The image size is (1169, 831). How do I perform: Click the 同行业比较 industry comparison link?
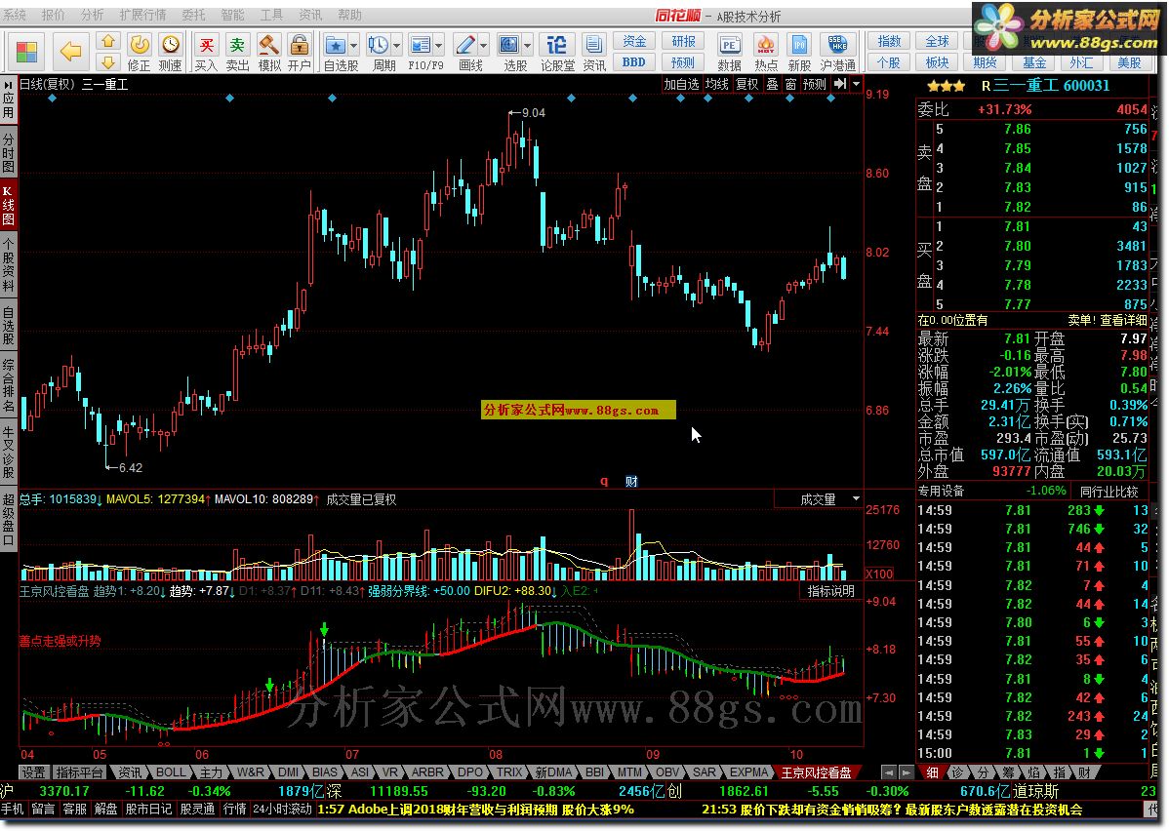click(1109, 492)
